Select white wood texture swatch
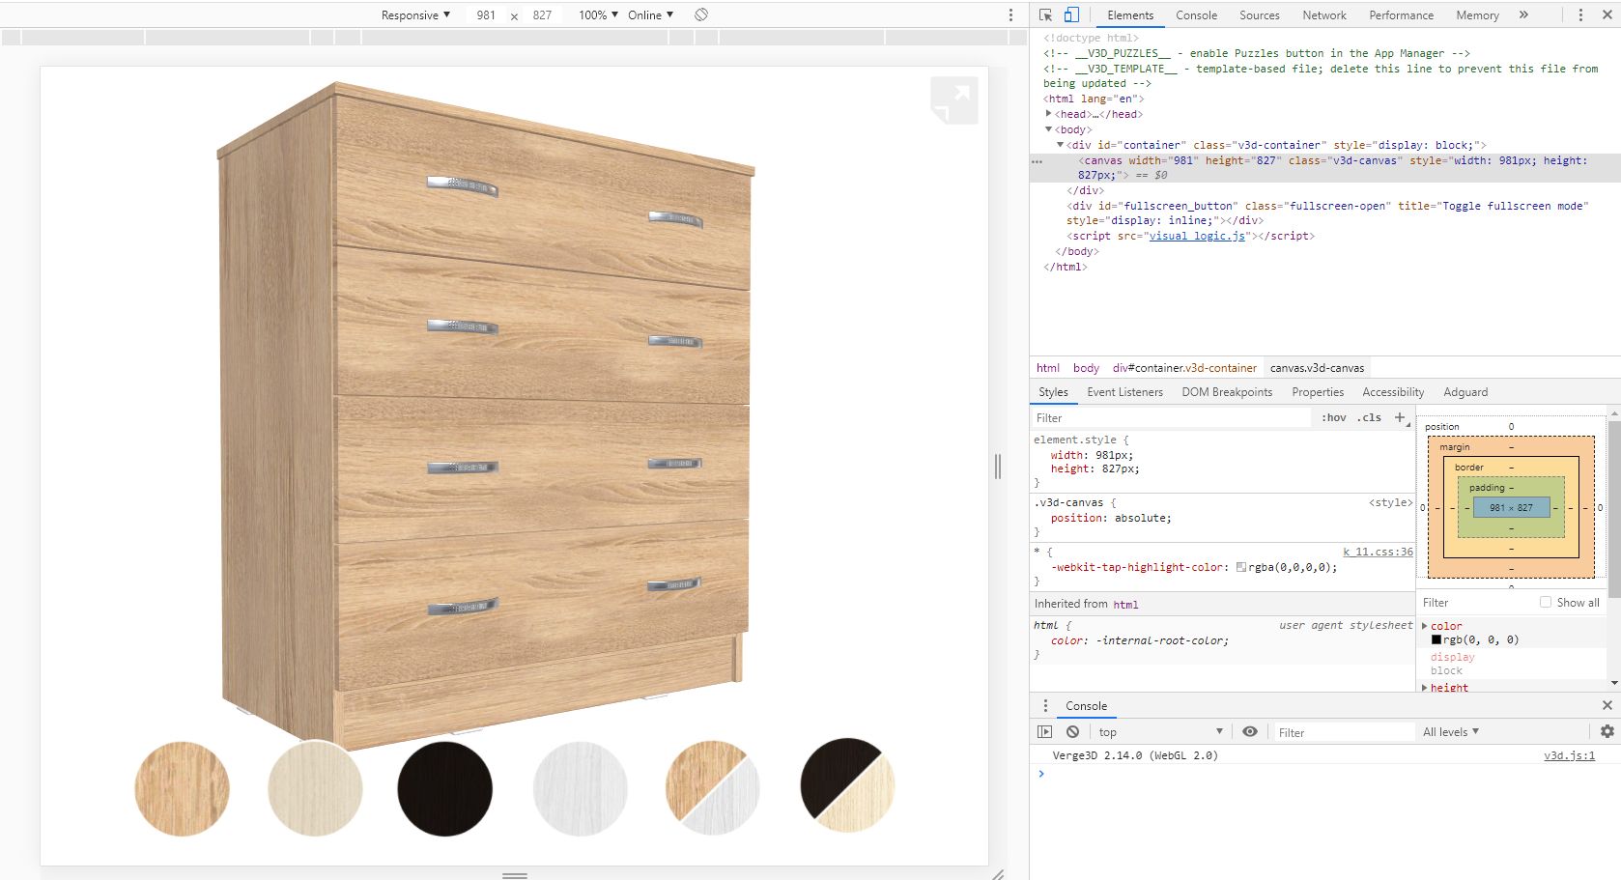1621x880 pixels. click(x=580, y=788)
